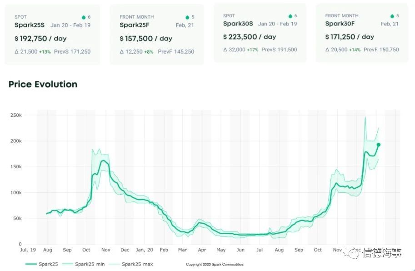Click the 250k y-axis label
The image size is (415, 271).
point(16,115)
